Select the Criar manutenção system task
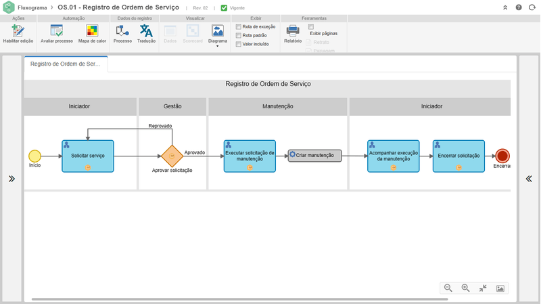 [315, 156]
